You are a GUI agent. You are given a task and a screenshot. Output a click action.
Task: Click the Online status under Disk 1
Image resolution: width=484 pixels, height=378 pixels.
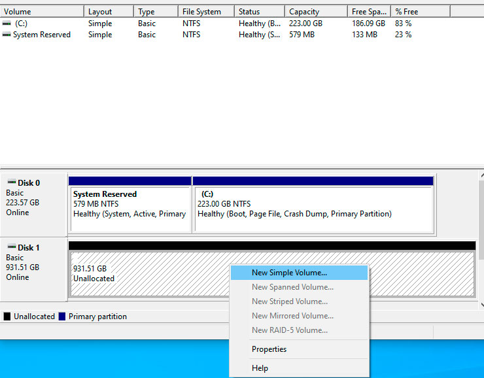click(x=18, y=277)
